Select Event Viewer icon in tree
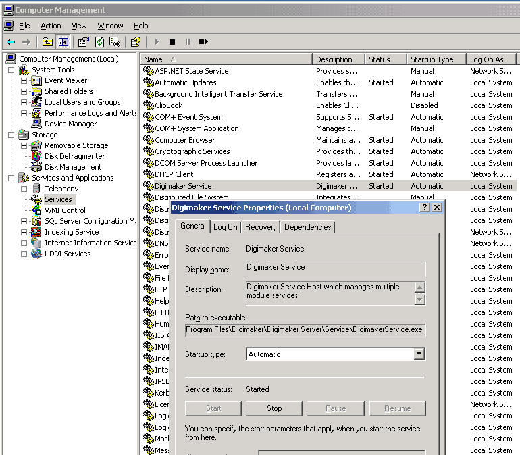 tap(36, 80)
